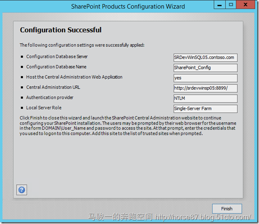Click the Finish button
The image size is (259, 224).
click(x=227, y=209)
